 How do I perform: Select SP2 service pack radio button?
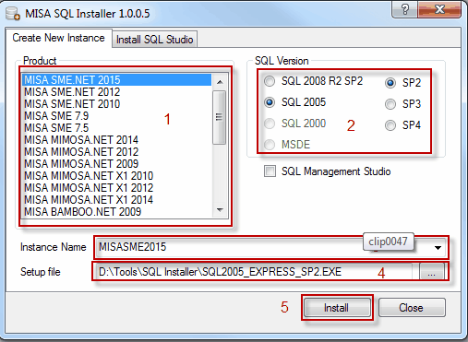coord(390,83)
